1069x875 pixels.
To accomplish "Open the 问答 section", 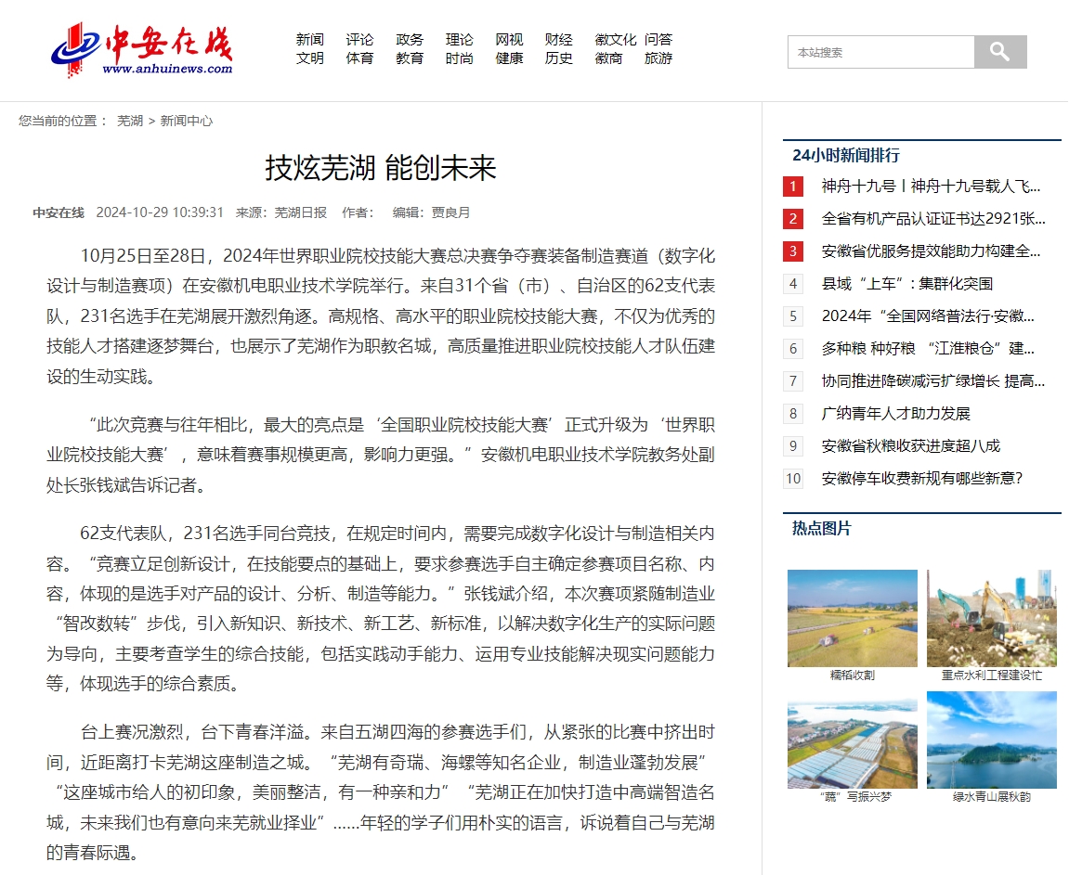I will pyautogui.click(x=658, y=40).
